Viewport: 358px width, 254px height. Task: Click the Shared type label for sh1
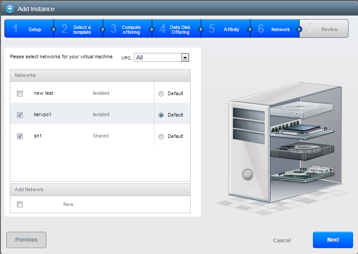tap(101, 136)
